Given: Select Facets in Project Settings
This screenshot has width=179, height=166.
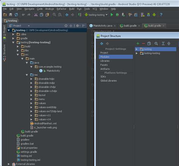Looking at the screenshot, I should 104,65.
